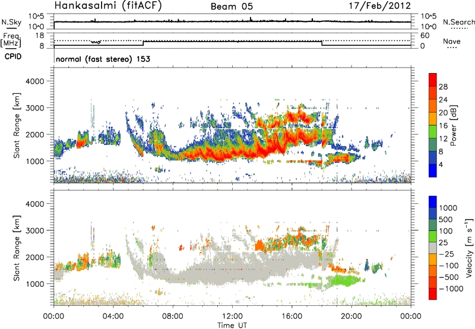The height and width of the screenshot is (329, 475).
Task: Click the "Beam 05" label
Action: [x=232, y=7]
